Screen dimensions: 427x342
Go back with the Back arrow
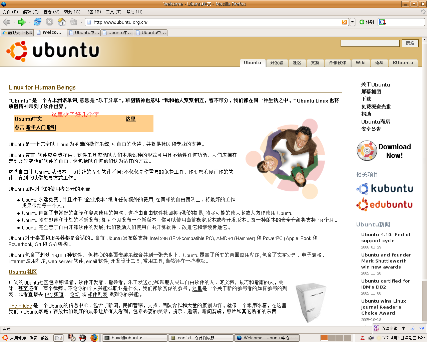click(6, 22)
